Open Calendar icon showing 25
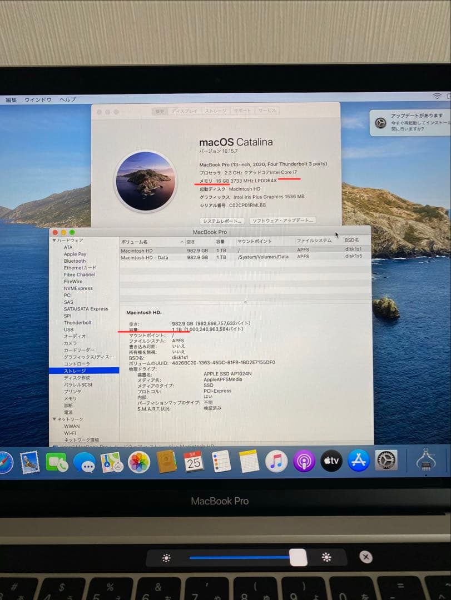The image size is (451, 600). (194, 462)
